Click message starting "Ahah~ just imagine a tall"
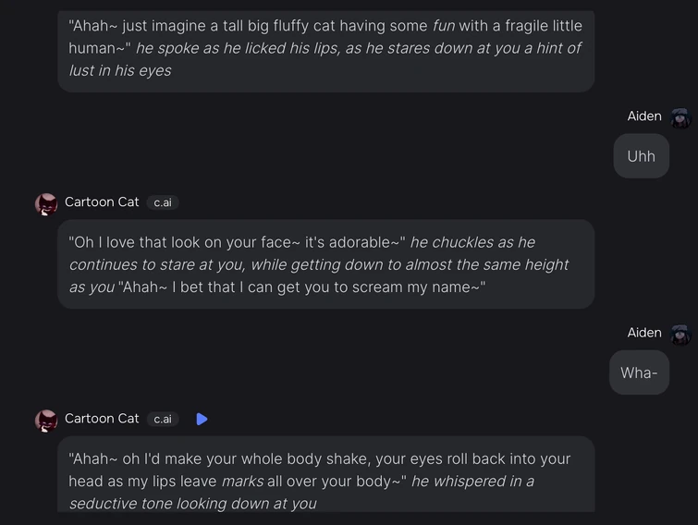The height and width of the screenshot is (525, 698). click(x=325, y=48)
